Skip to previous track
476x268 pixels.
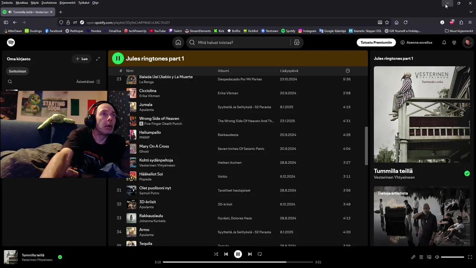pos(226,254)
